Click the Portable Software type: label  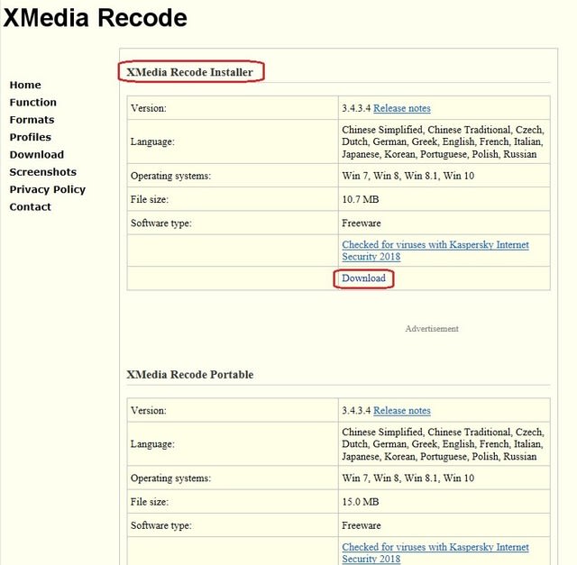[160, 525]
